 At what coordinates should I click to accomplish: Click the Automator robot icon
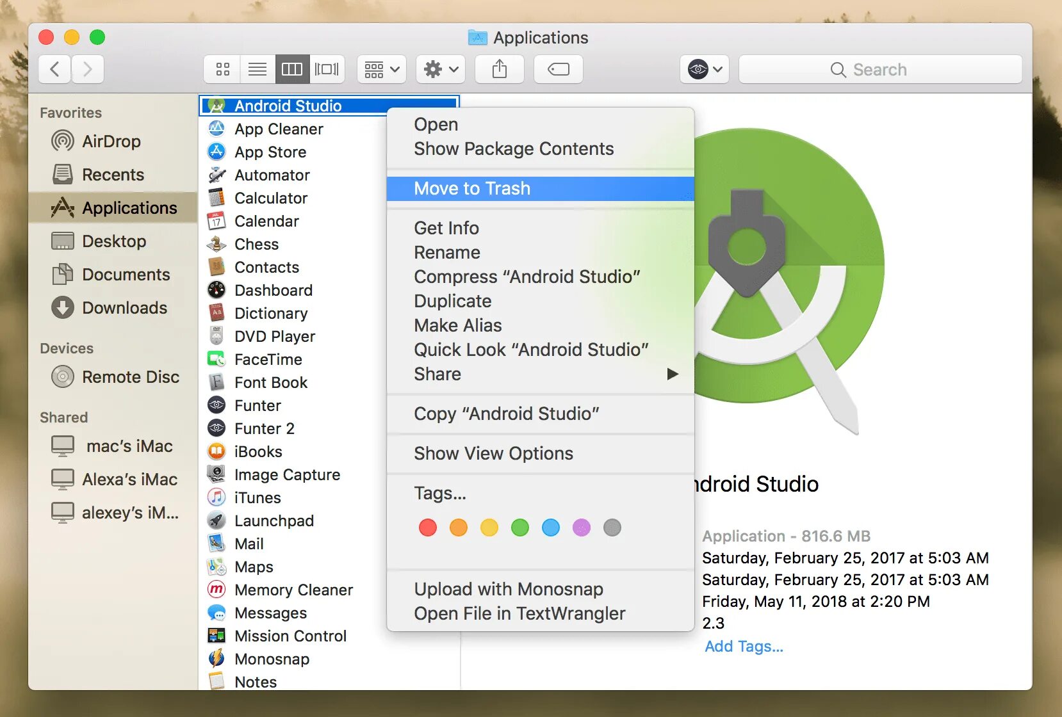[216, 175]
